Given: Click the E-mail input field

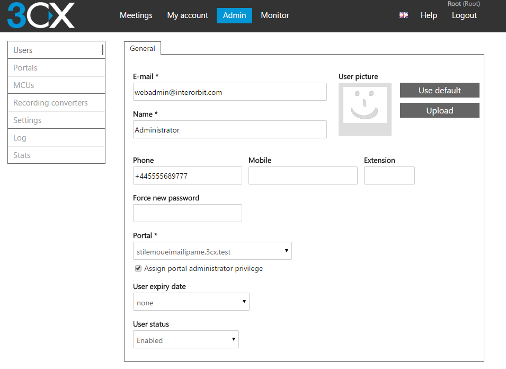Looking at the screenshot, I should point(230,92).
